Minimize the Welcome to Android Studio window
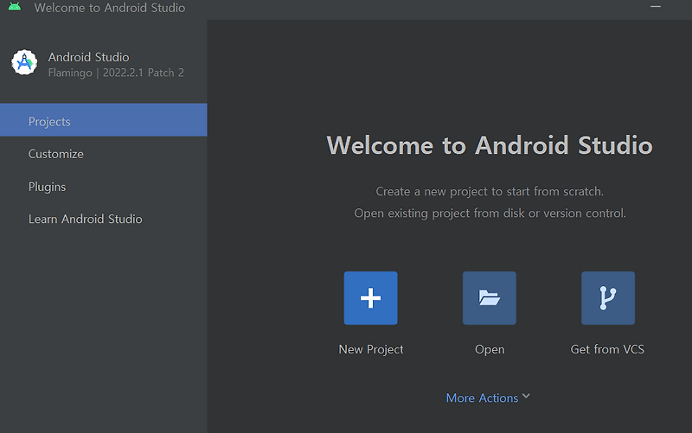Image resolution: width=692 pixels, height=433 pixels. [656, 7]
